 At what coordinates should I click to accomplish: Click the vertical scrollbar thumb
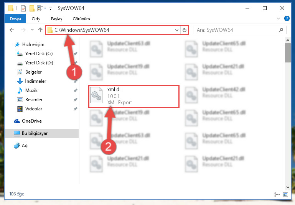pos(288,53)
